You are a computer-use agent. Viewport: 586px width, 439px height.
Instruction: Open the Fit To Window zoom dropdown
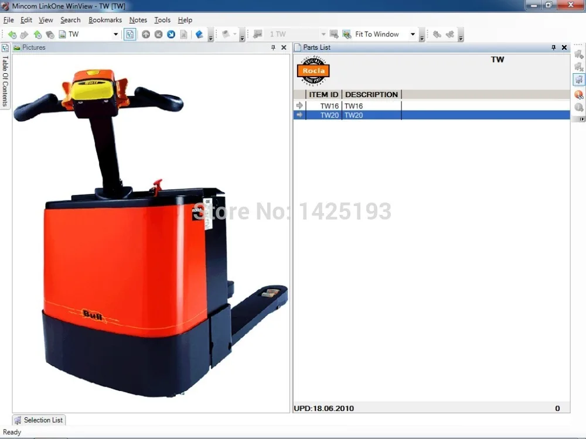[x=413, y=35]
